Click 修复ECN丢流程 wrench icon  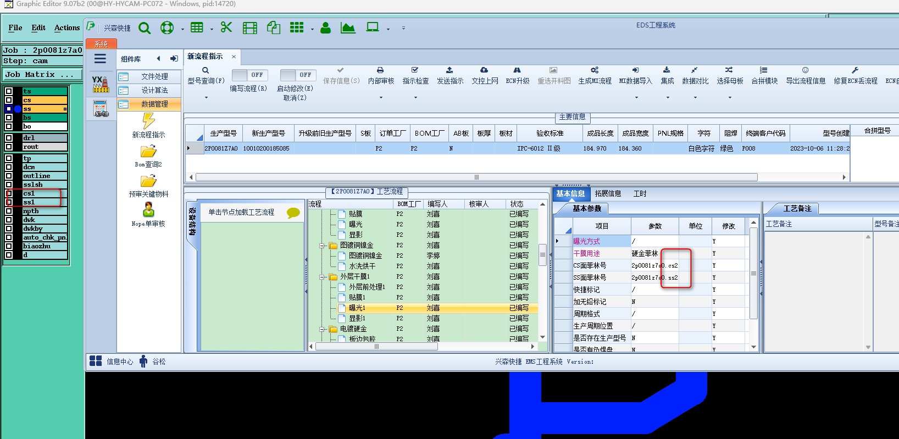pyautogui.click(x=855, y=70)
